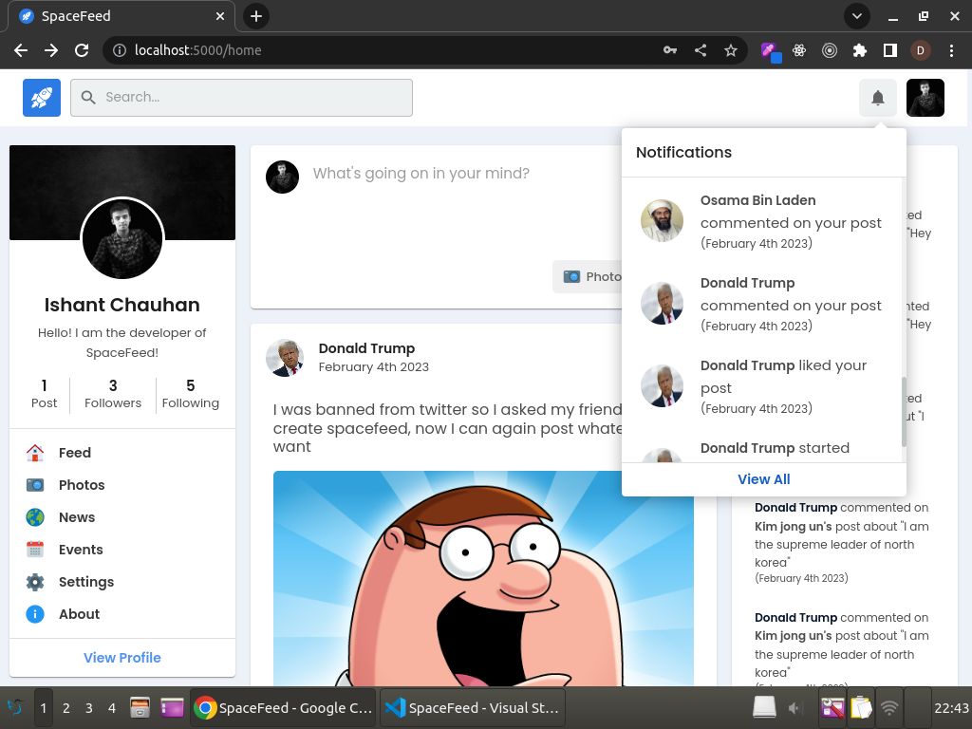The width and height of the screenshot is (972, 729).
Task: Open the notifications bell icon
Action: tap(878, 98)
